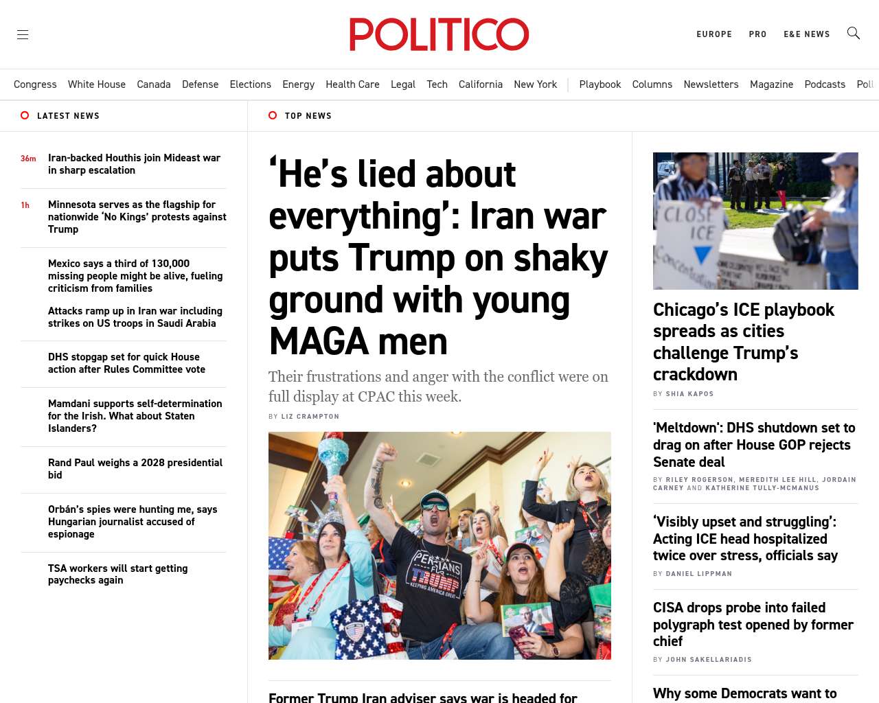Click author name Daniel Lippman

(x=698, y=574)
